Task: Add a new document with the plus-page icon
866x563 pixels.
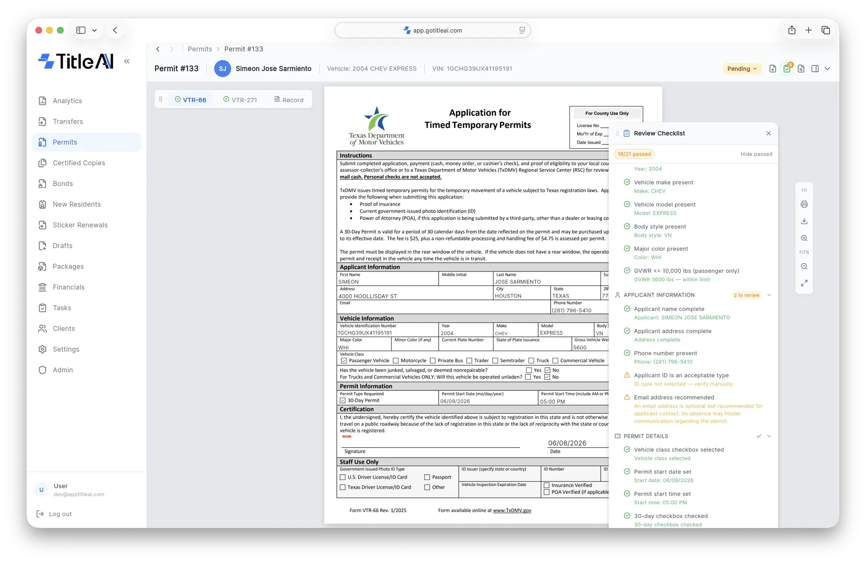Action: point(772,69)
